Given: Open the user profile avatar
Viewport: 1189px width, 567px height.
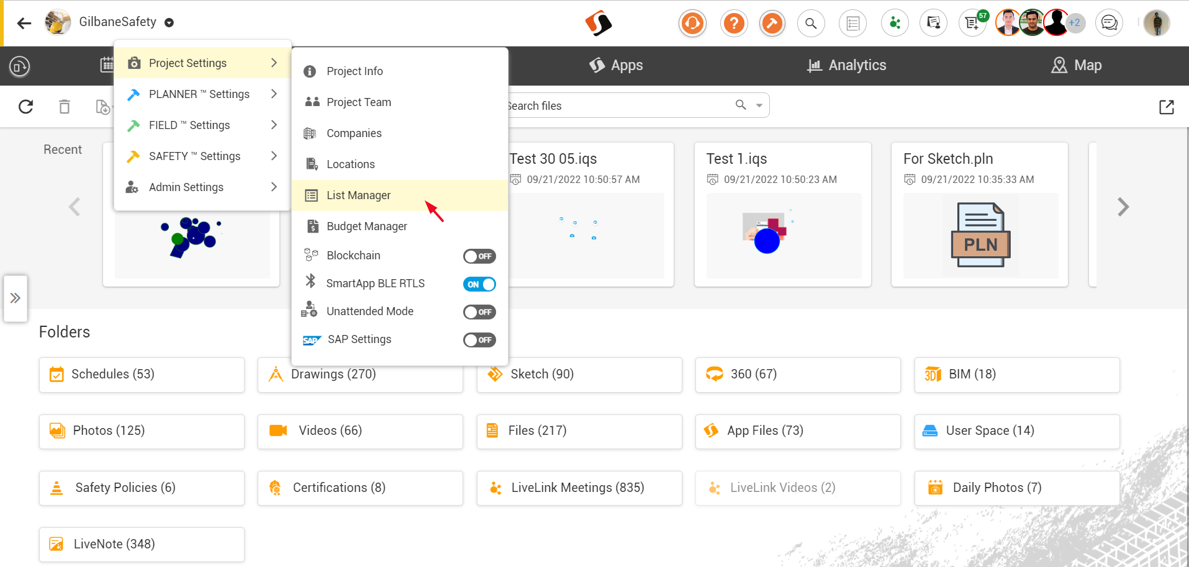Looking at the screenshot, I should pos(1156,24).
